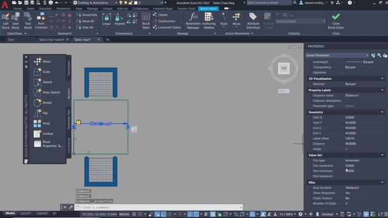Select the Aligned dimensional constraint
Image resolution: width=388 pixels, height=218 pixels.
[119, 20]
